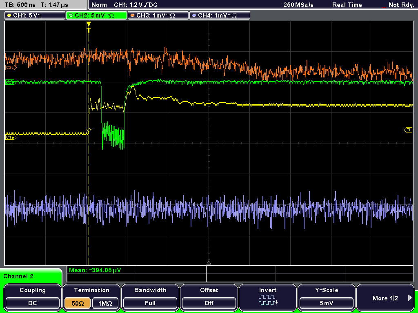Screen dimensions: 418x313
Task: Select the C1 ground level marker
Action: pyautogui.click(x=11, y=137)
